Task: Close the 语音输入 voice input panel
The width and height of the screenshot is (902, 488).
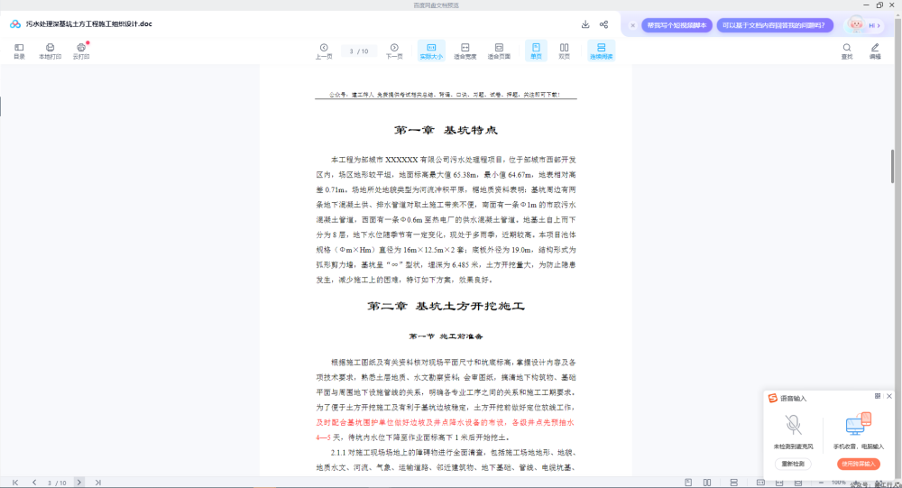Action: (x=889, y=396)
